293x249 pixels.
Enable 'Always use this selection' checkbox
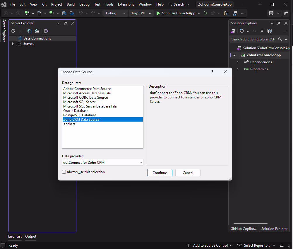pos(64,172)
